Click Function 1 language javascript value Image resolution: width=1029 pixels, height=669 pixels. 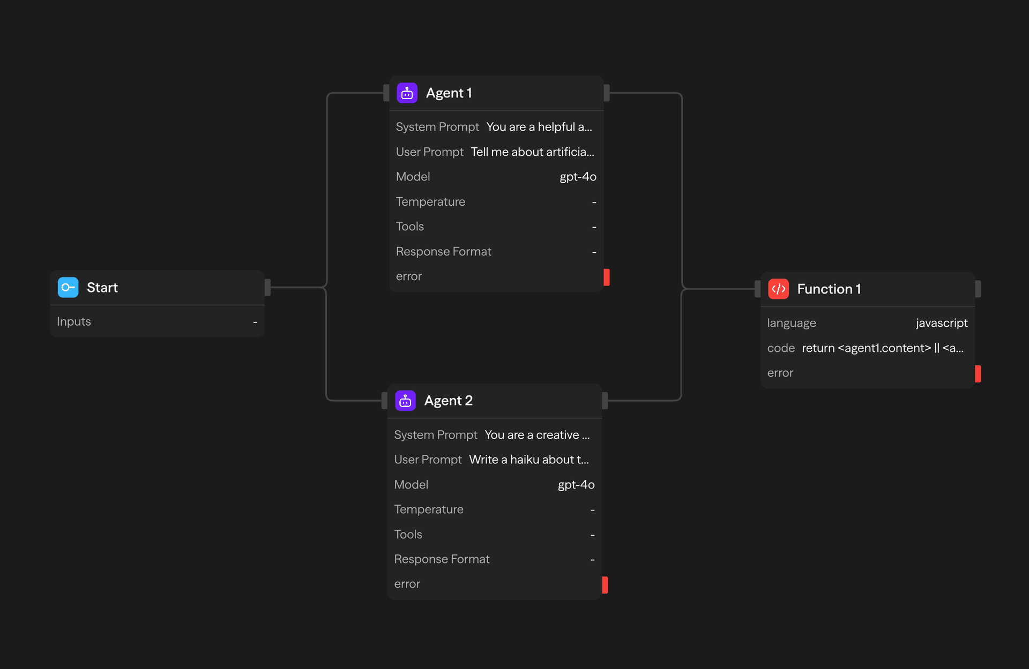pyautogui.click(x=942, y=323)
